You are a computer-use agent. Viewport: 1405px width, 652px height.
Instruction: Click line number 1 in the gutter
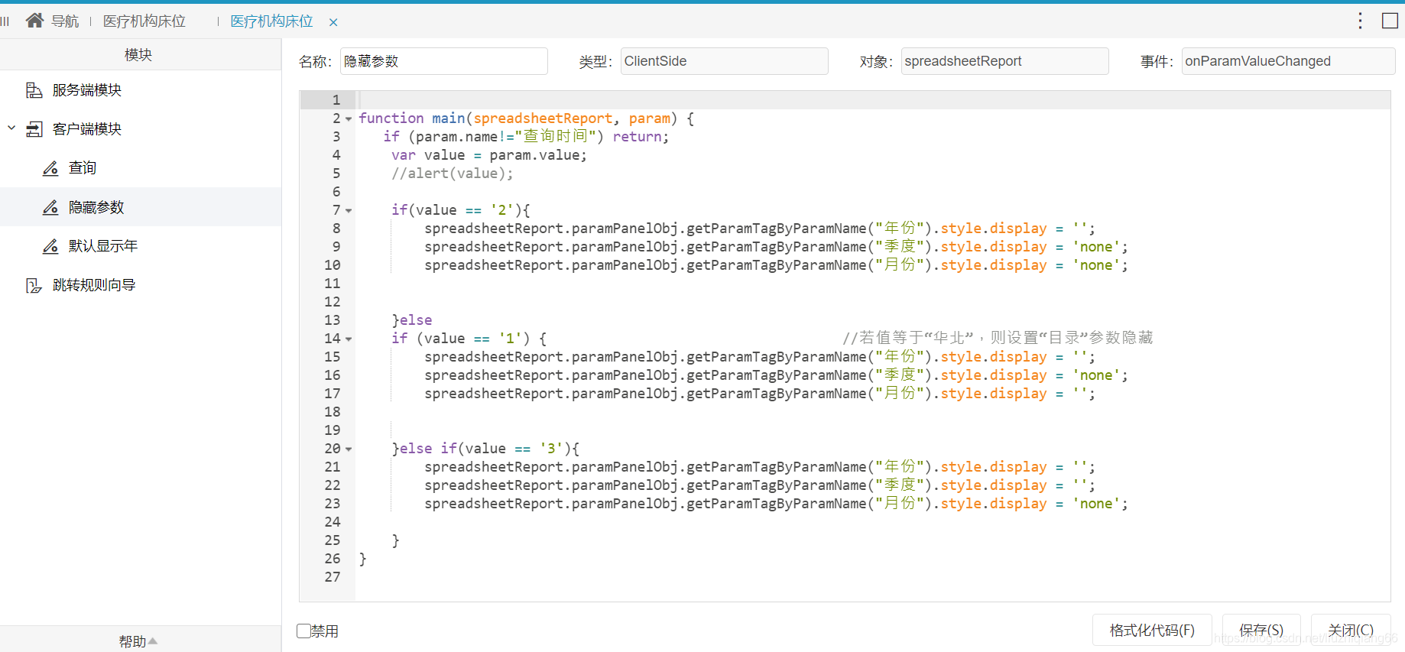coord(336,100)
